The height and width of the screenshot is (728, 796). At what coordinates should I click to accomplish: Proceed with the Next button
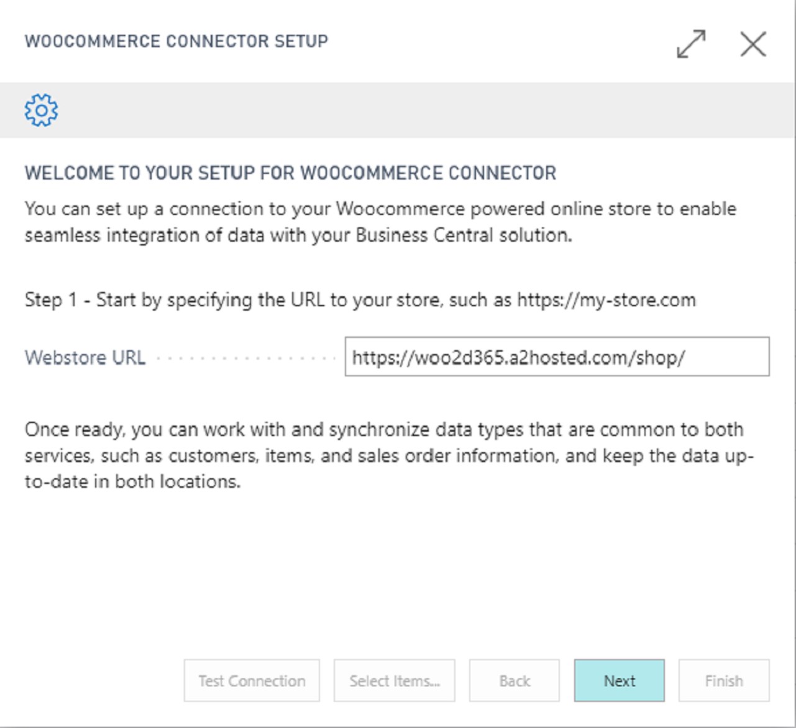(x=619, y=681)
